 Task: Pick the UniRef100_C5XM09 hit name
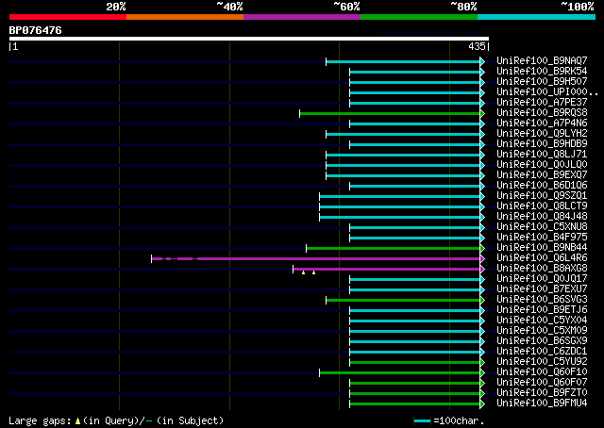coord(542,331)
